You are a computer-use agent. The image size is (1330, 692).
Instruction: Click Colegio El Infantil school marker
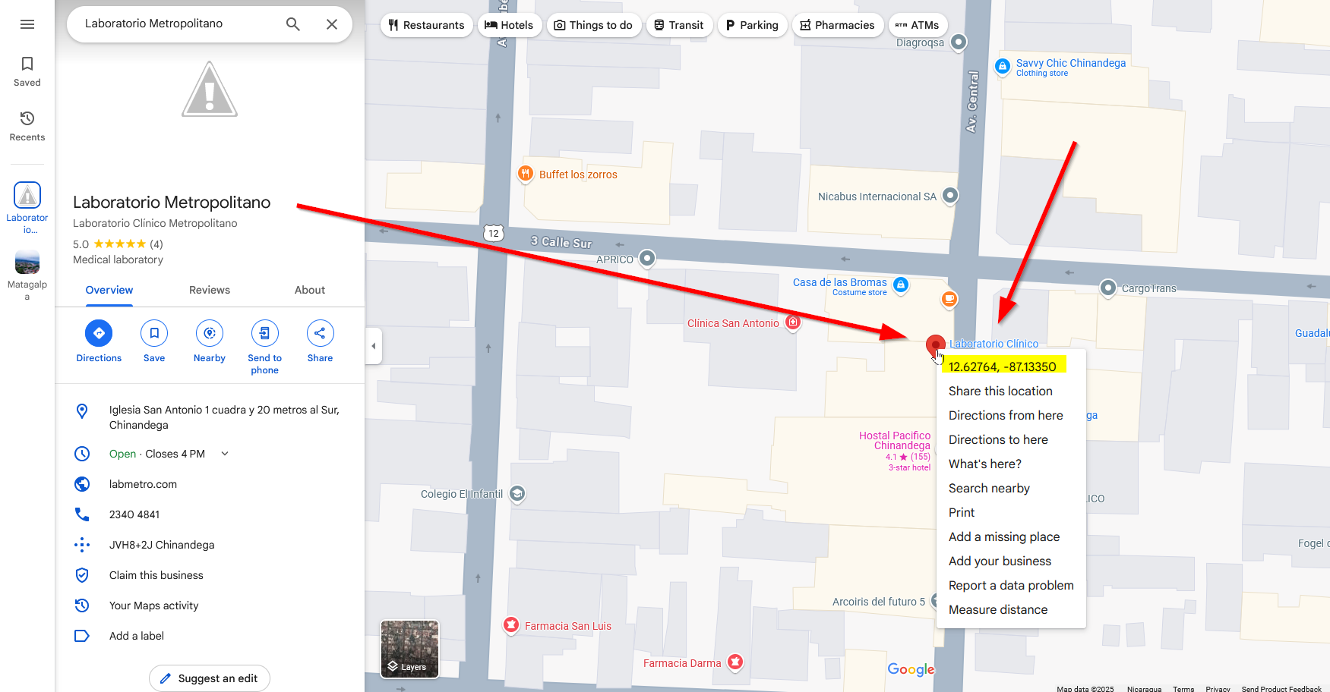(x=517, y=494)
